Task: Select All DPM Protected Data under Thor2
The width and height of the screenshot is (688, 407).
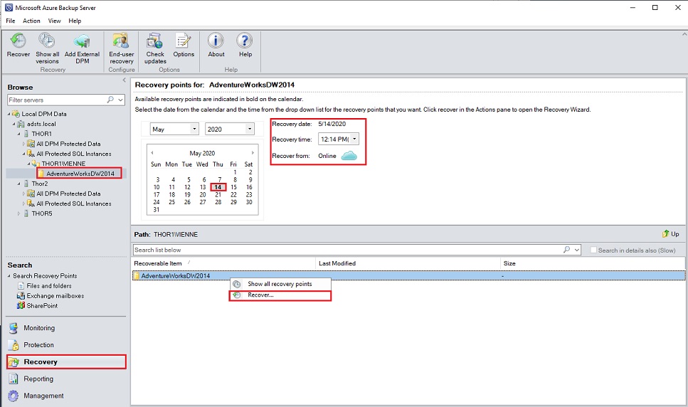Action: coord(68,194)
